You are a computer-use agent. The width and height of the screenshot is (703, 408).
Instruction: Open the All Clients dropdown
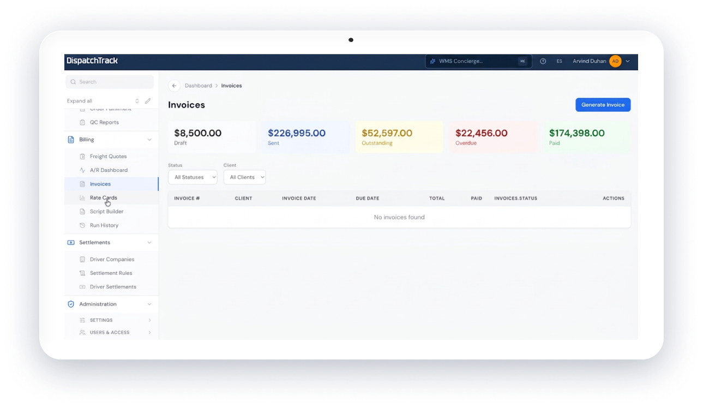tap(244, 177)
